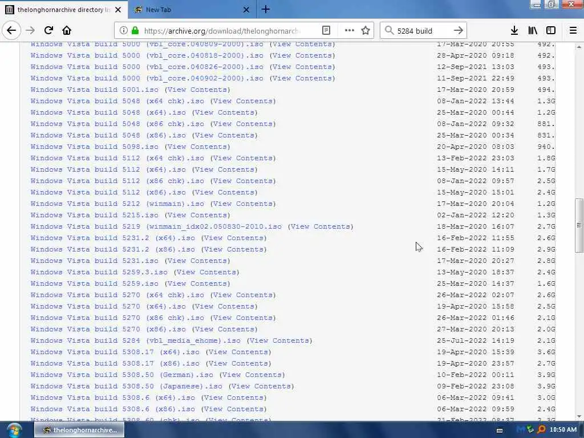This screenshot has width=584, height=438.
Task: View Contents of build 5270 (x86 chk).iso
Action: click(x=243, y=318)
